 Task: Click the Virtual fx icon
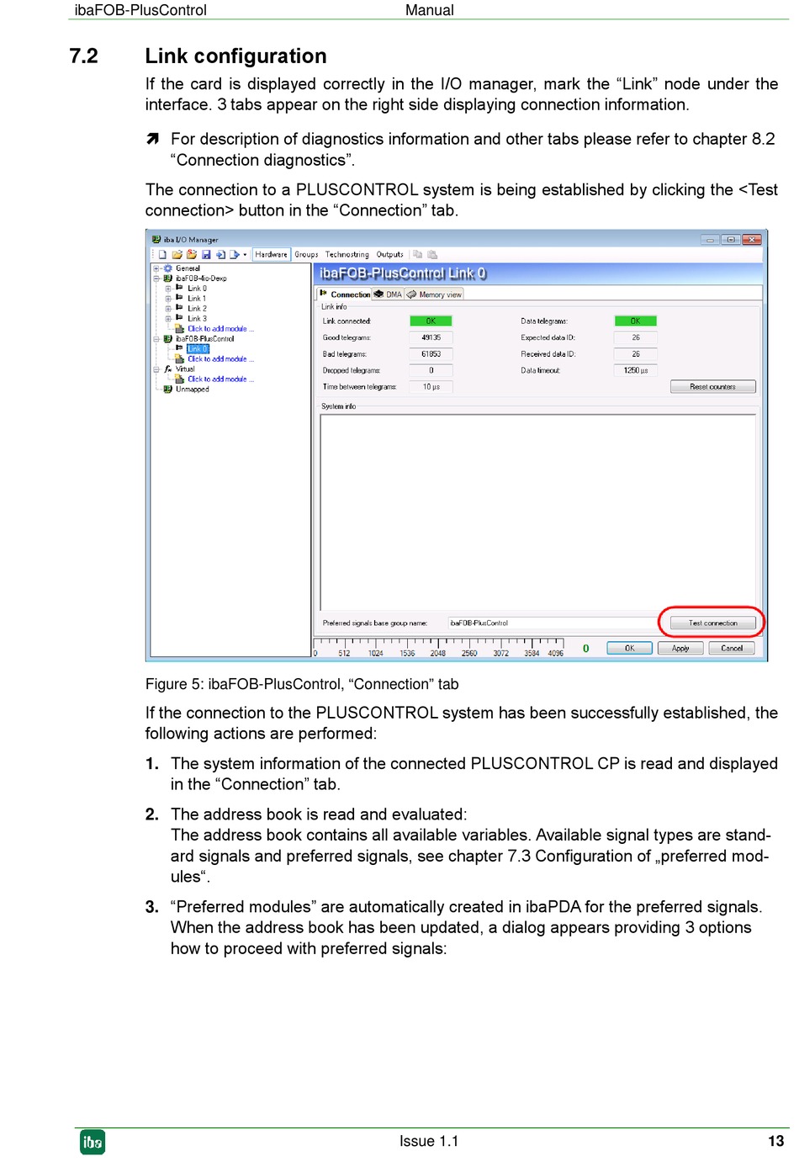(x=167, y=369)
